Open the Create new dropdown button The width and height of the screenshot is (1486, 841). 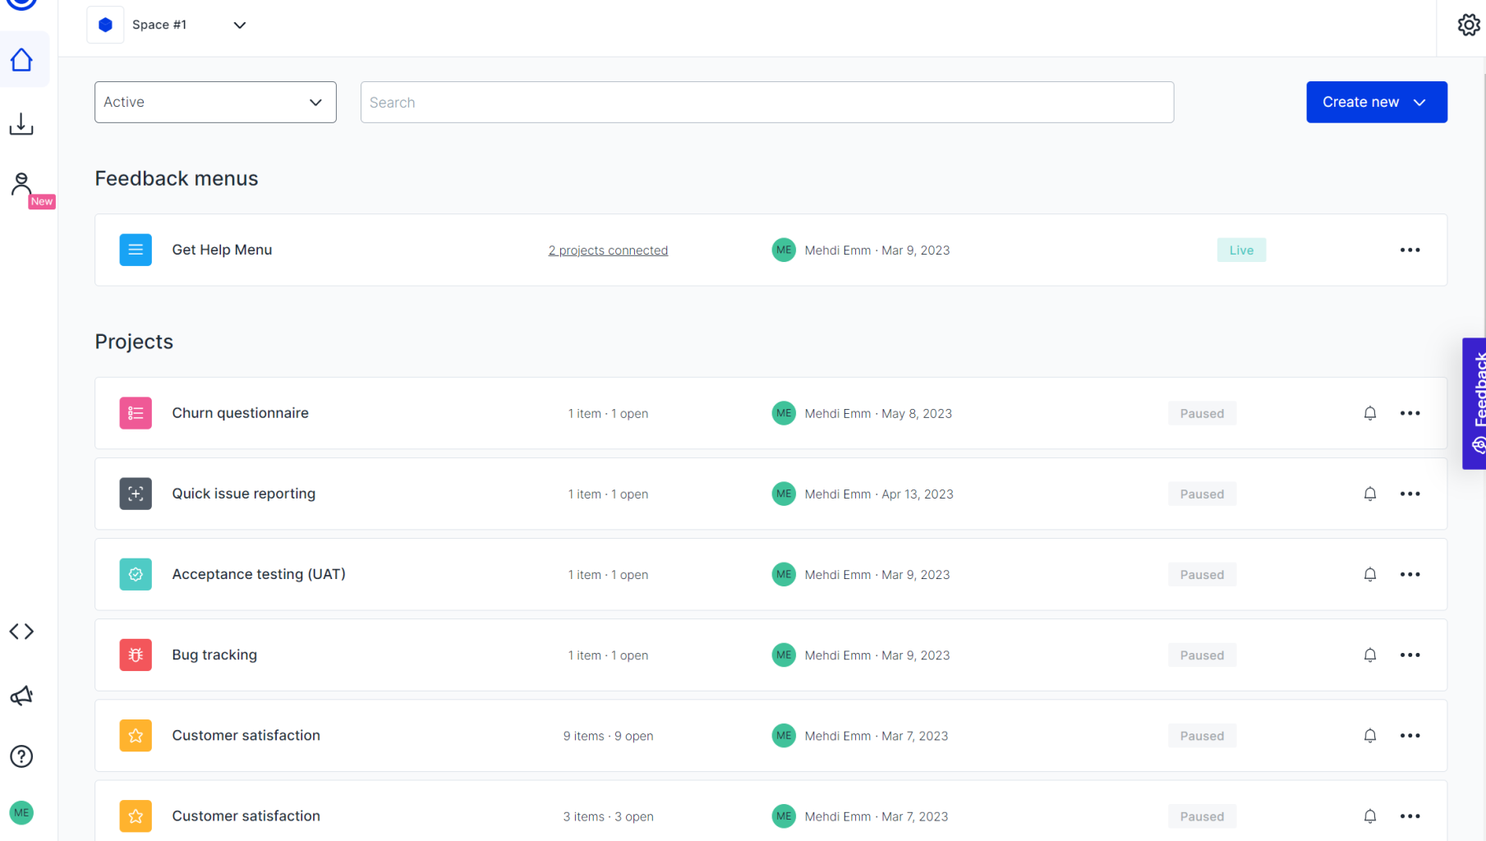coord(1377,102)
